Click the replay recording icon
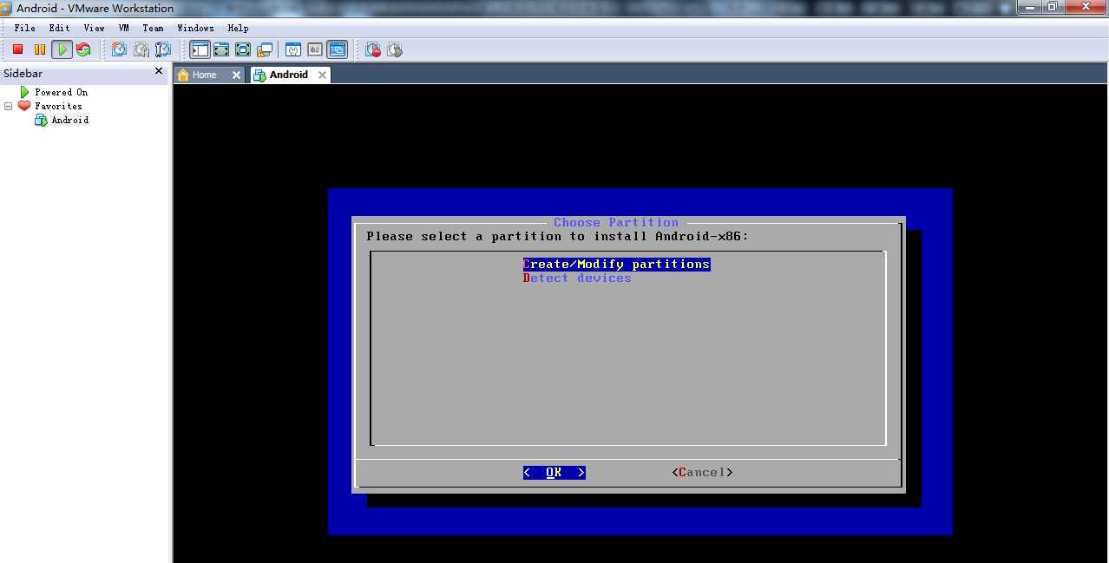The image size is (1109, 563). 395,49
